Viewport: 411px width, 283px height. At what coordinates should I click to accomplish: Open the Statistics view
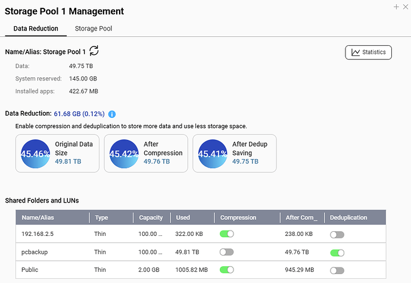[x=368, y=52]
